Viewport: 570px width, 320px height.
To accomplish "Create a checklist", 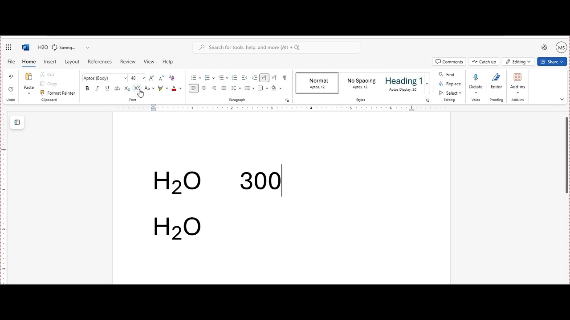I will [234, 78].
